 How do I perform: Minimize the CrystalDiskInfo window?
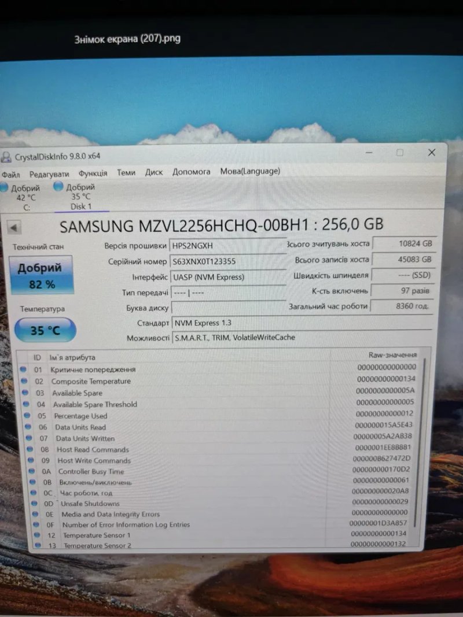(x=369, y=152)
